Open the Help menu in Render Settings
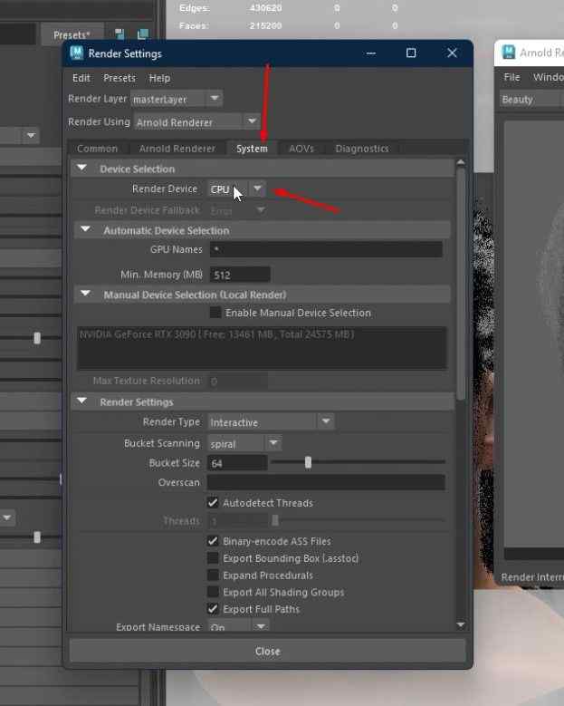 click(159, 78)
